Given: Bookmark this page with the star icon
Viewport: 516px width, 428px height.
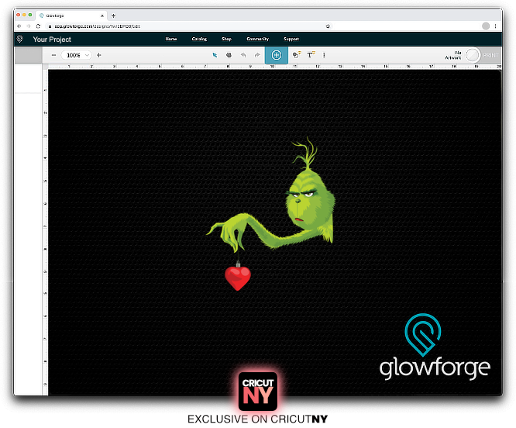Looking at the screenshot, I should 328,26.
